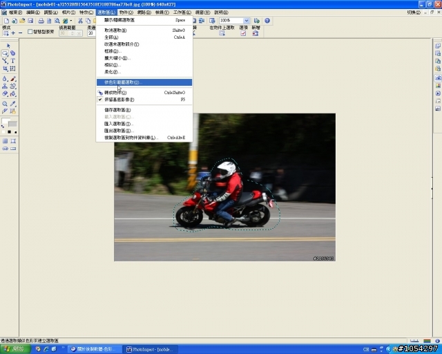This screenshot has width=442, height=354.
Task: Select the Zoom magnifier tool
Action: click(5, 104)
